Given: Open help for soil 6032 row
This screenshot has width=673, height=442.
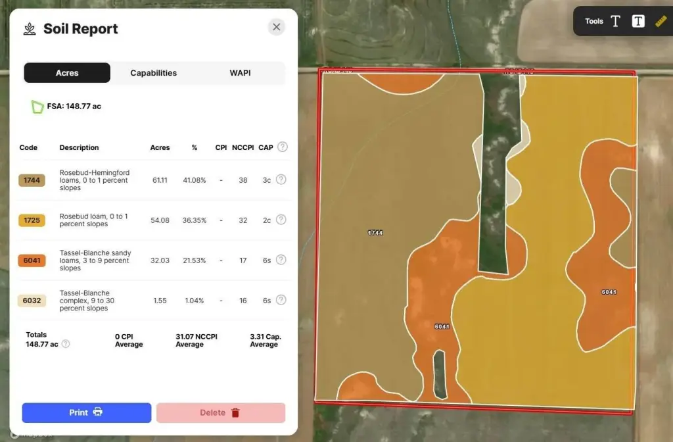Looking at the screenshot, I should click(x=281, y=300).
